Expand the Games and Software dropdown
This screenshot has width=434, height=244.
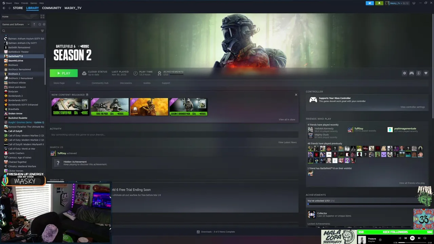pos(16,24)
